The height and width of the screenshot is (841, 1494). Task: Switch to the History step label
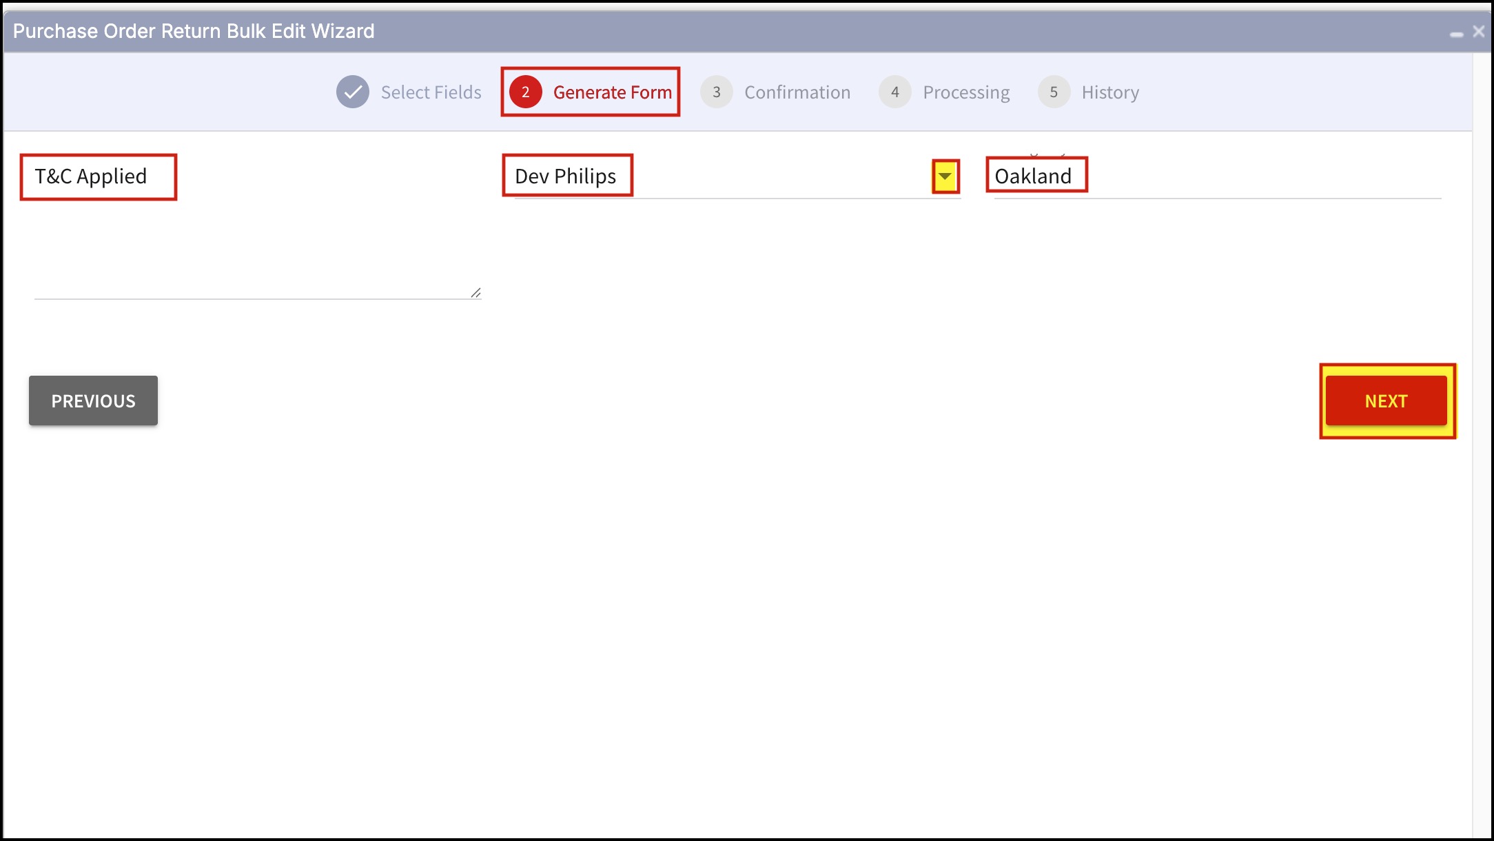(x=1109, y=92)
